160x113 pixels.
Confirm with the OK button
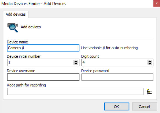[x=117, y=106]
